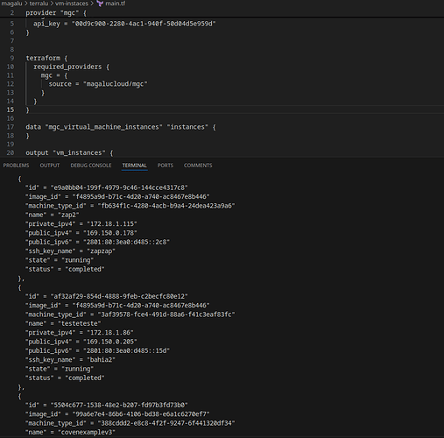Screen dimensions: 444x438
Task: Click line number 15 in the gutter
Action: (11, 109)
